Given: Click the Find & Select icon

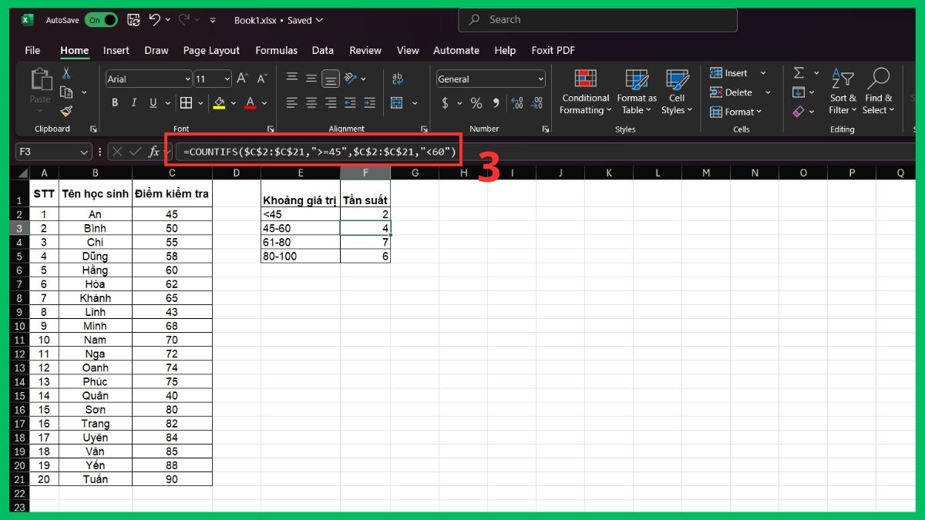Looking at the screenshot, I should tap(878, 91).
